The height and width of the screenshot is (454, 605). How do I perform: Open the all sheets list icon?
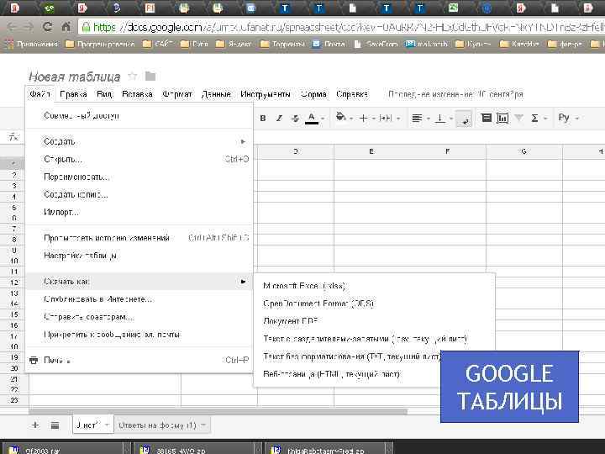pos(55,425)
